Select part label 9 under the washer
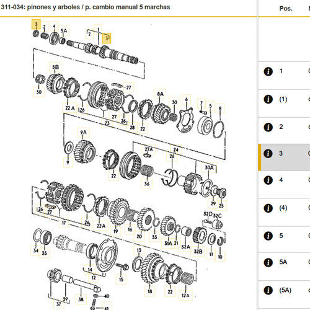The image size is (310, 310). coord(68,162)
